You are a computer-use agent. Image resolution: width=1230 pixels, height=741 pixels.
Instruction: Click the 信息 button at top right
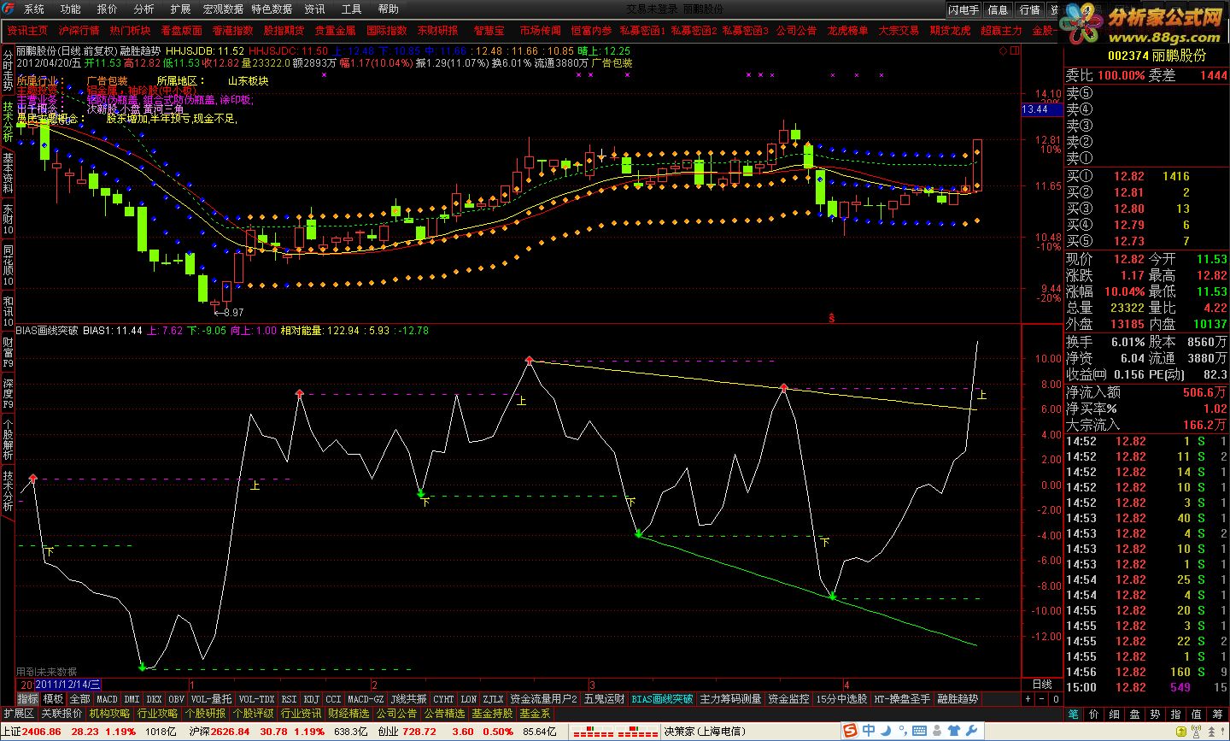tap(998, 10)
